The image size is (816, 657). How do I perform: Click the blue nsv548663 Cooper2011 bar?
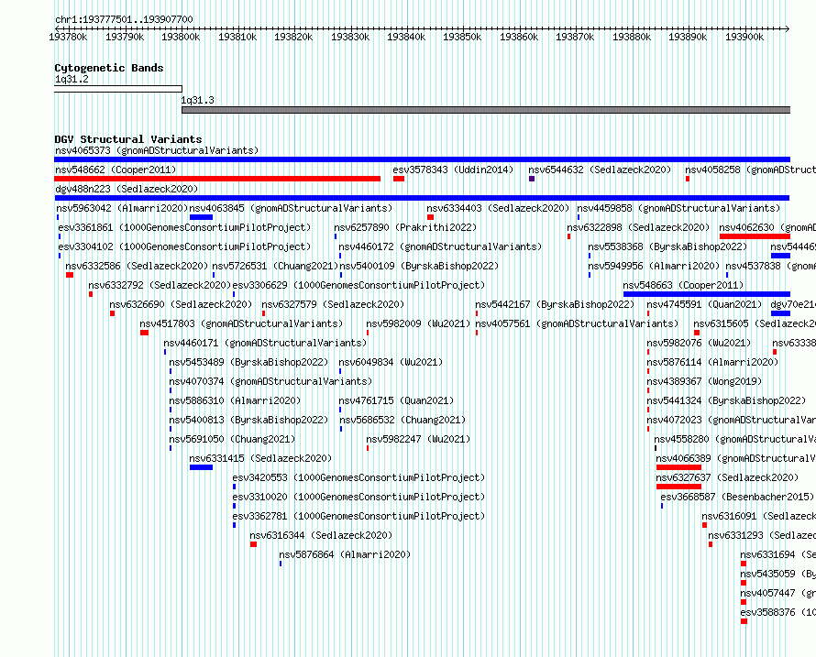tap(707, 294)
